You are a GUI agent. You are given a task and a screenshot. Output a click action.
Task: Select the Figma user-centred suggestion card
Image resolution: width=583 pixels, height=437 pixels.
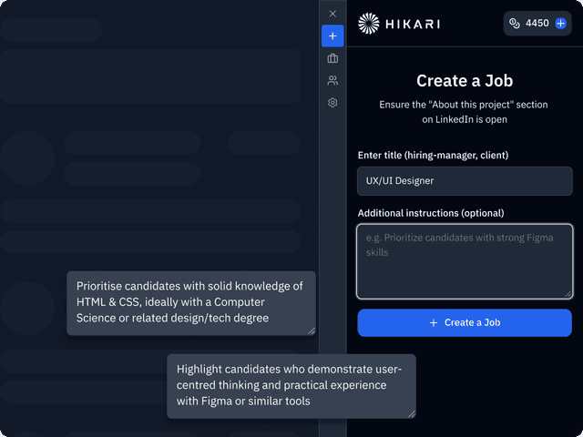291,385
